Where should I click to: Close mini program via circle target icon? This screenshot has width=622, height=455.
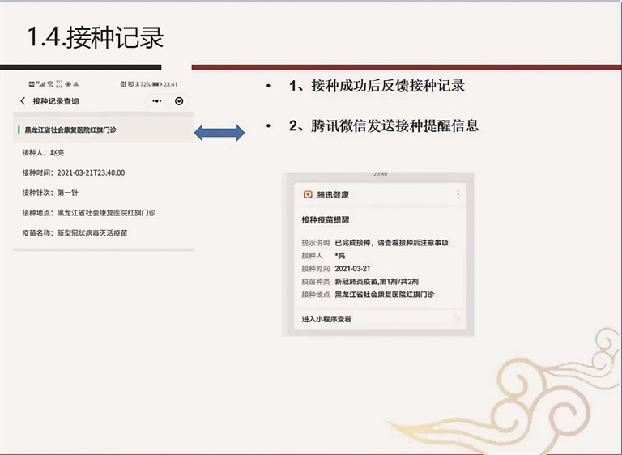[x=179, y=101]
